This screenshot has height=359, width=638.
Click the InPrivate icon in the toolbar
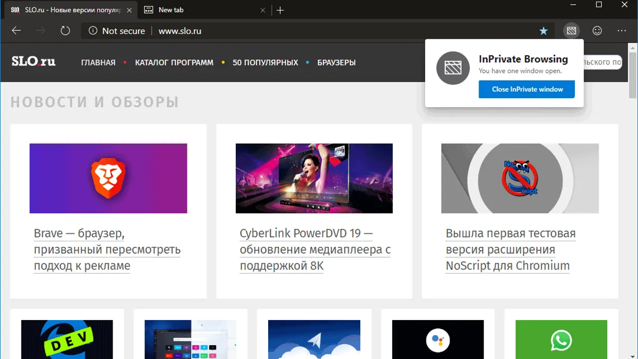[x=571, y=31]
